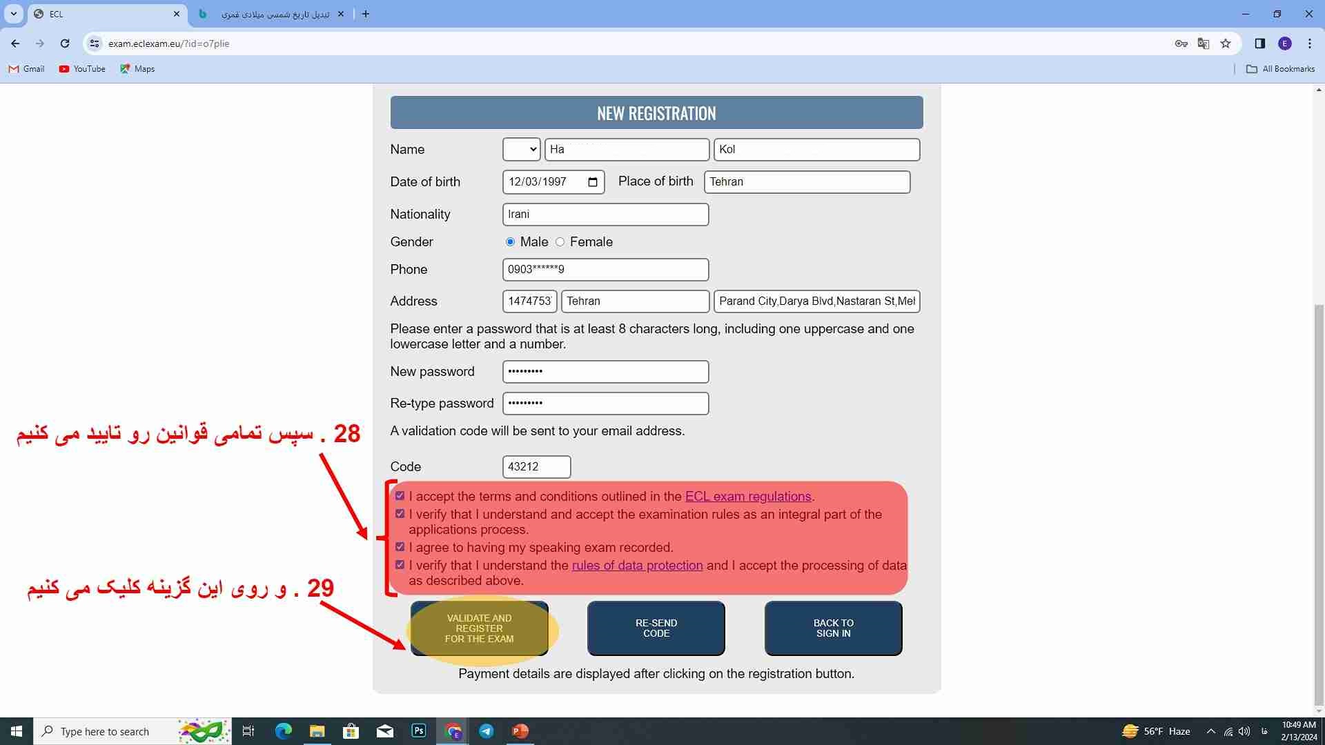The height and width of the screenshot is (745, 1325).
Task: Open the date picker calendar icon
Action: (593, 182)
